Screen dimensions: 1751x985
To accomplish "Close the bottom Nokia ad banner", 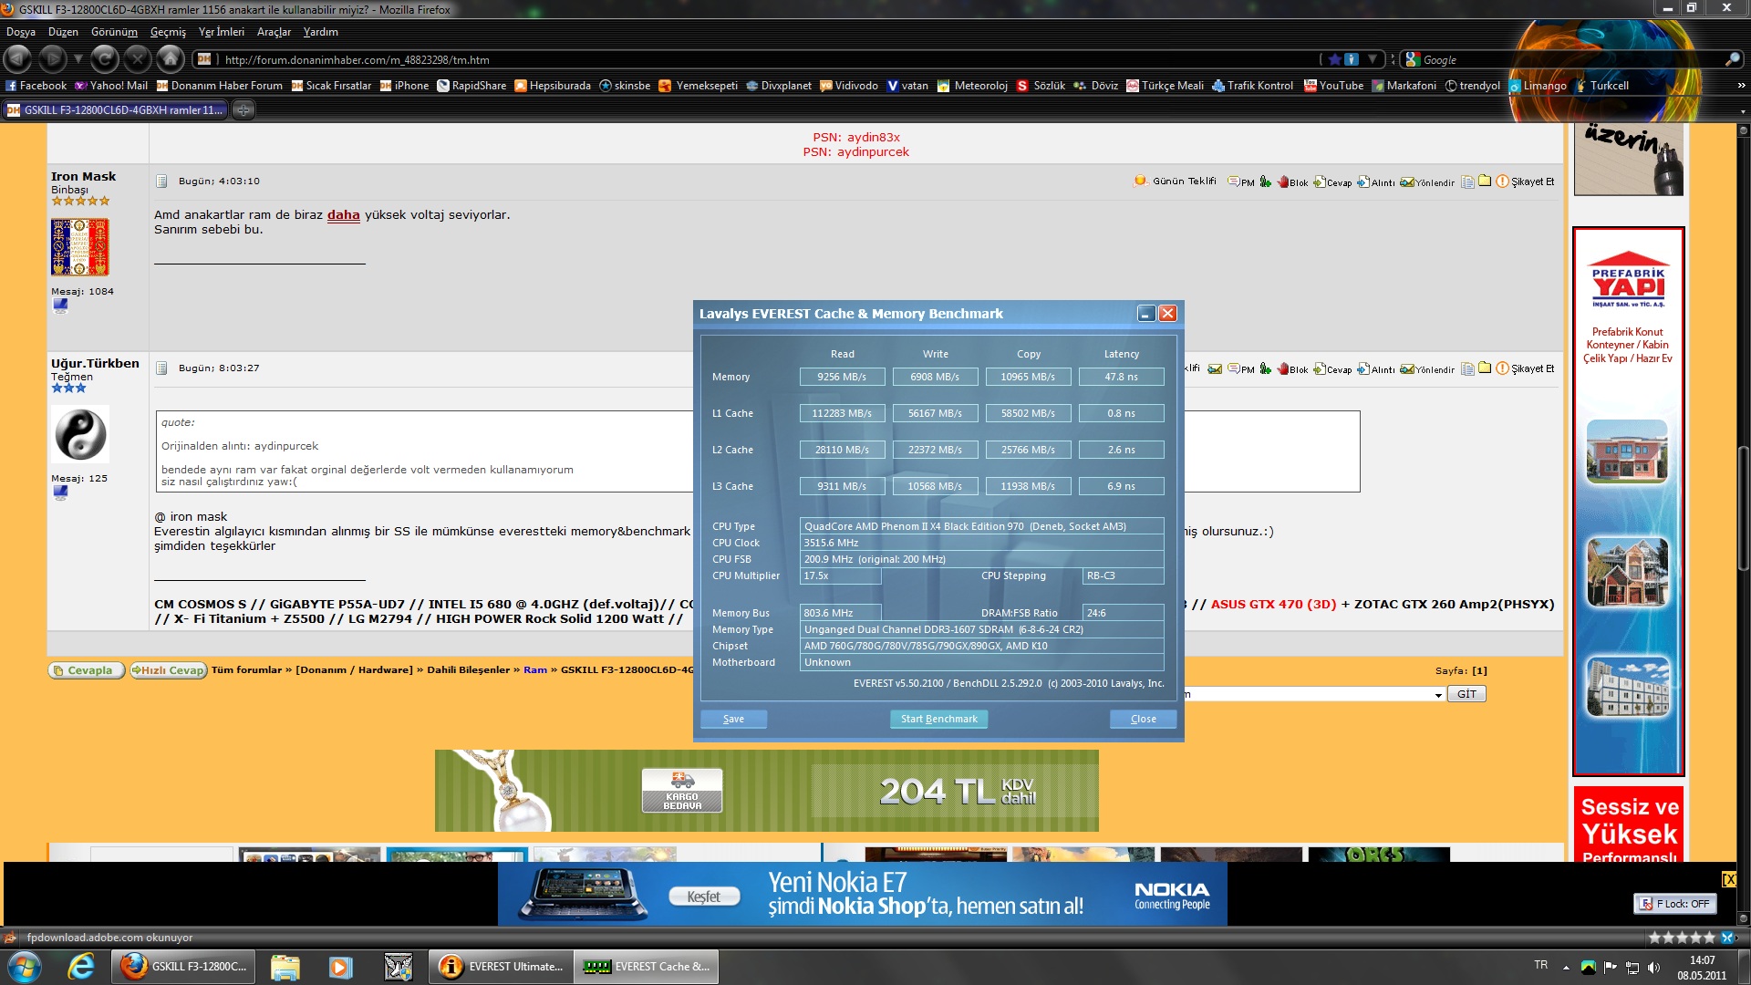I will [x=1728, y=879].
